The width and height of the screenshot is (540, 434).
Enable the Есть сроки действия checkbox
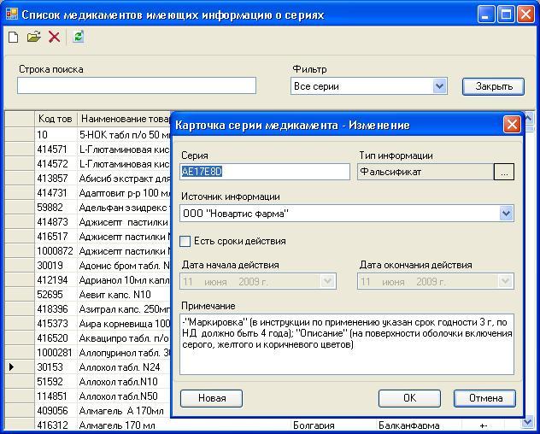click(185, 242)
